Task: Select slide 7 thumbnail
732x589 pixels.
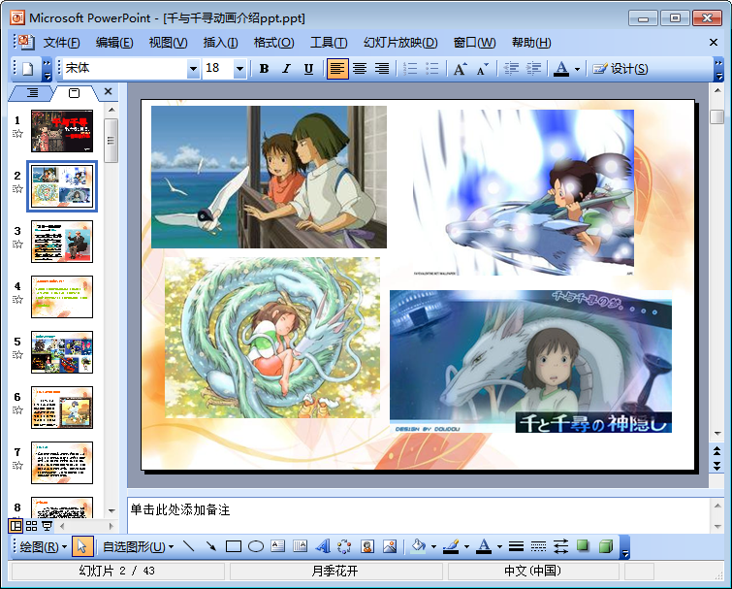Action: coord(62,463)
